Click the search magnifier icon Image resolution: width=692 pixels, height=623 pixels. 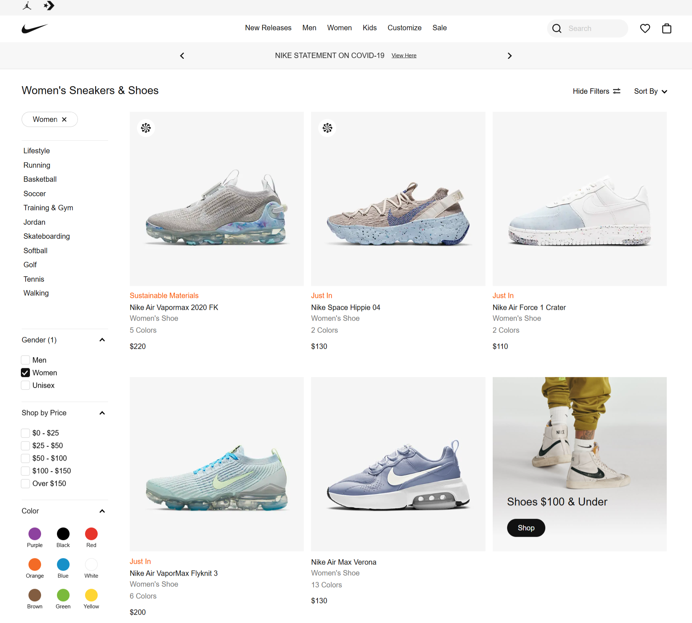[557, 28]
